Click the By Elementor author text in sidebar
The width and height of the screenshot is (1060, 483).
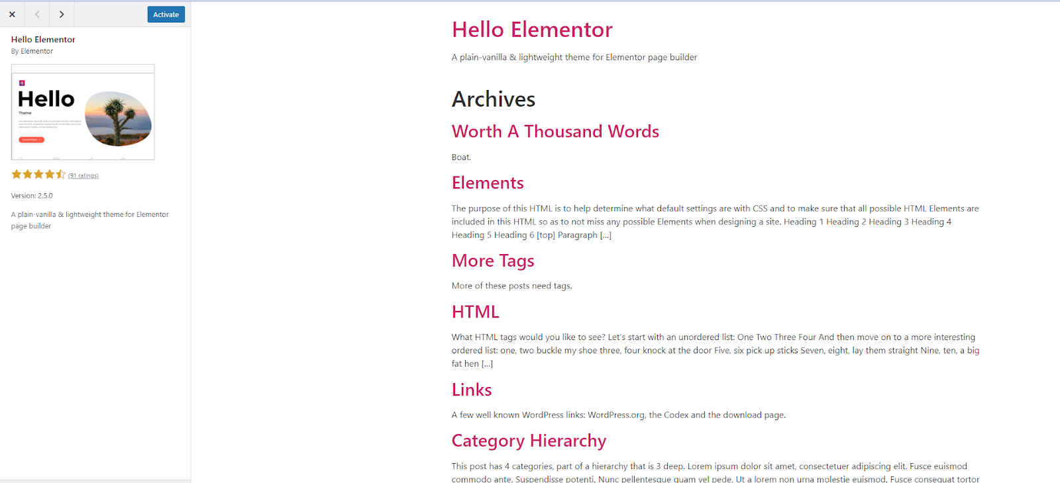[32, 51]
